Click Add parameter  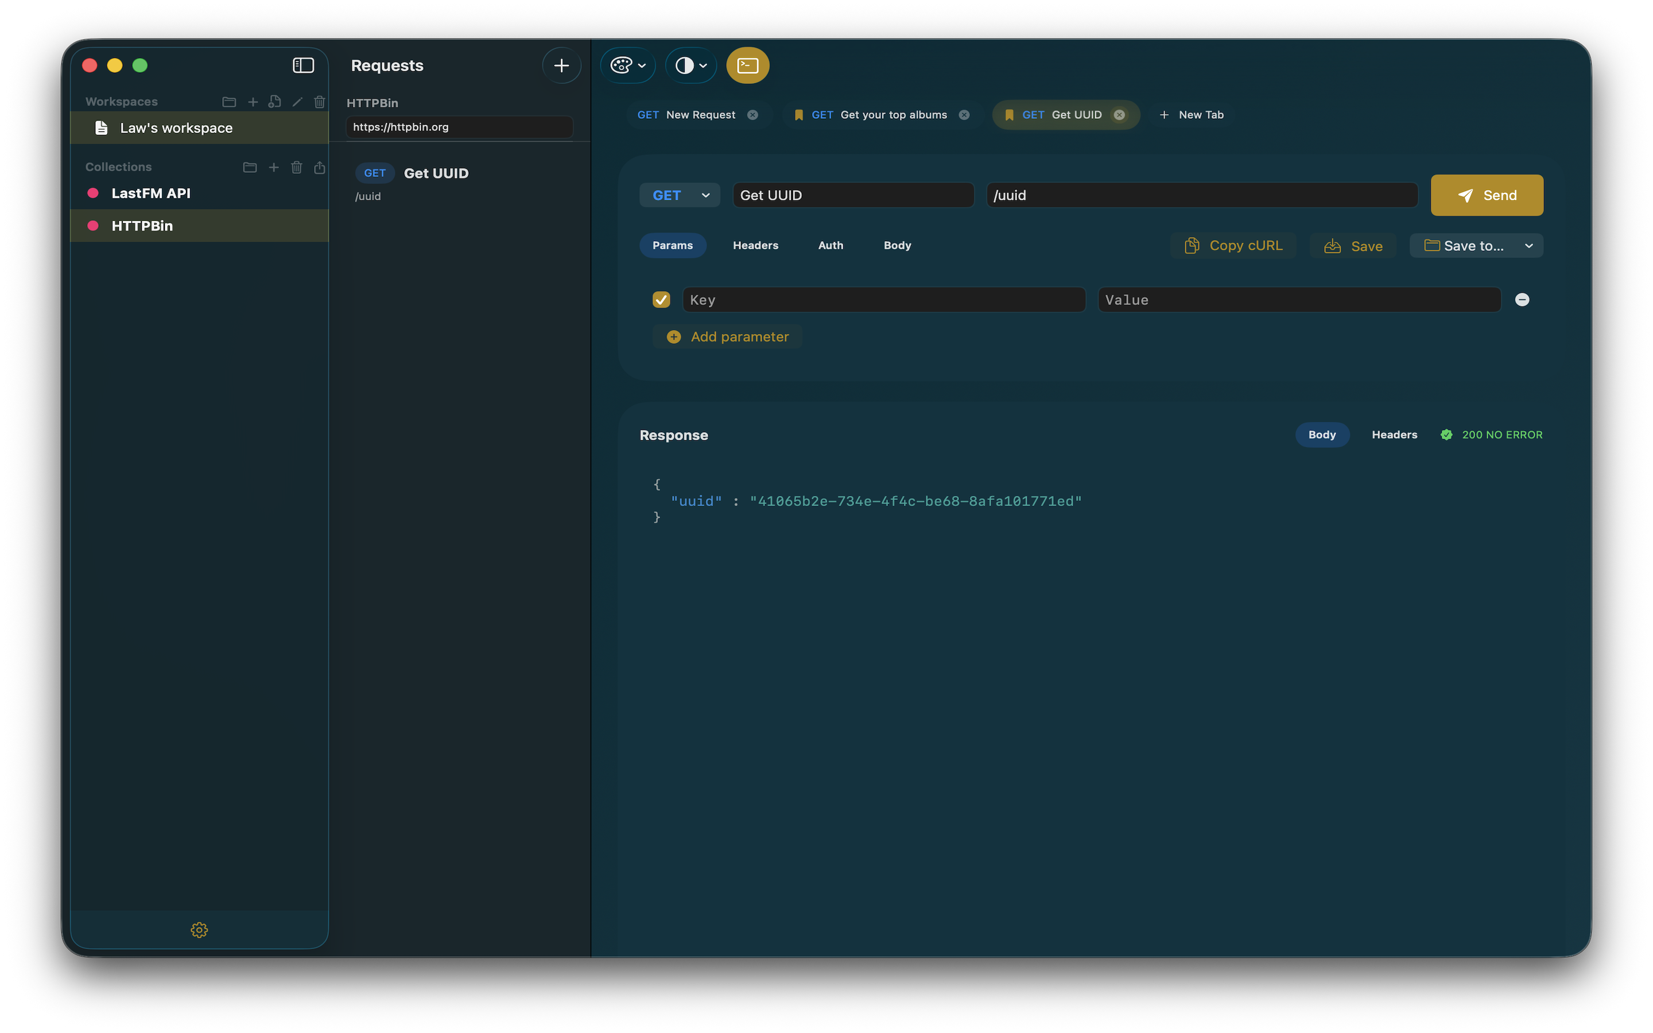(727, 336)
